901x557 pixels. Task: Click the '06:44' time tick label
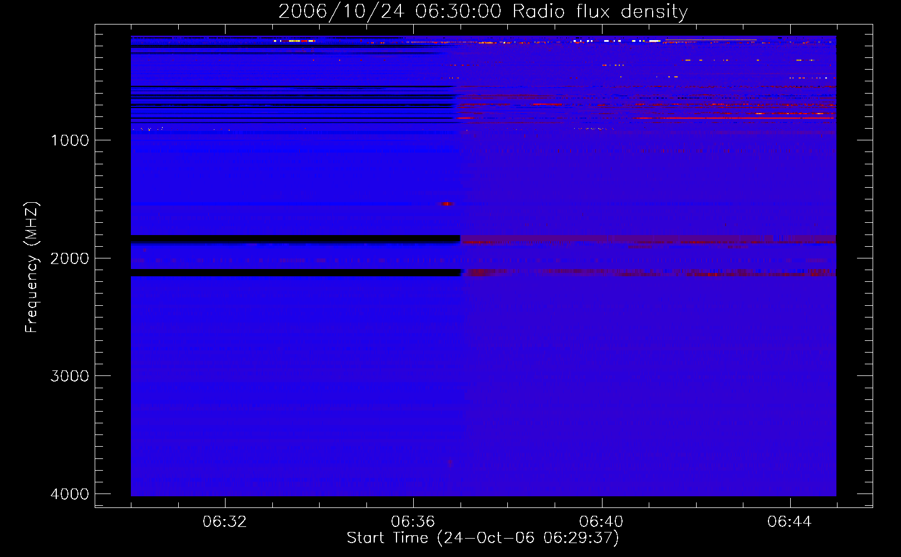coord(790,522)
